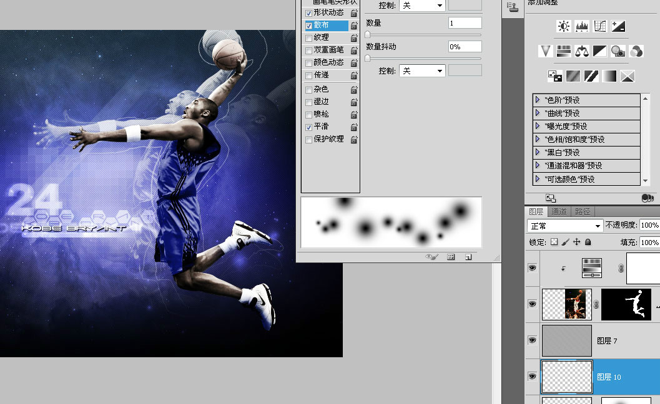Add a Curves adjustment
This screenshot has height=404, width=660.
600,26
